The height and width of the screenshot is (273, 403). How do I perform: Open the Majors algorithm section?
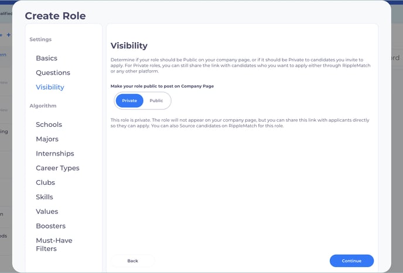(47, 139)
